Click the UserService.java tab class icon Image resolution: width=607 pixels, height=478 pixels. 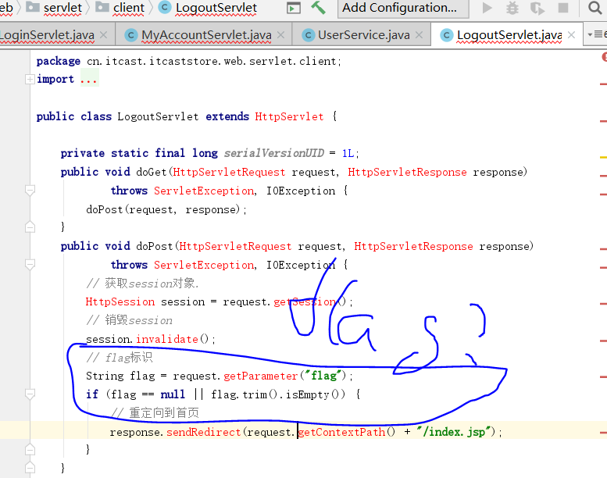click(x=308, y=36)
